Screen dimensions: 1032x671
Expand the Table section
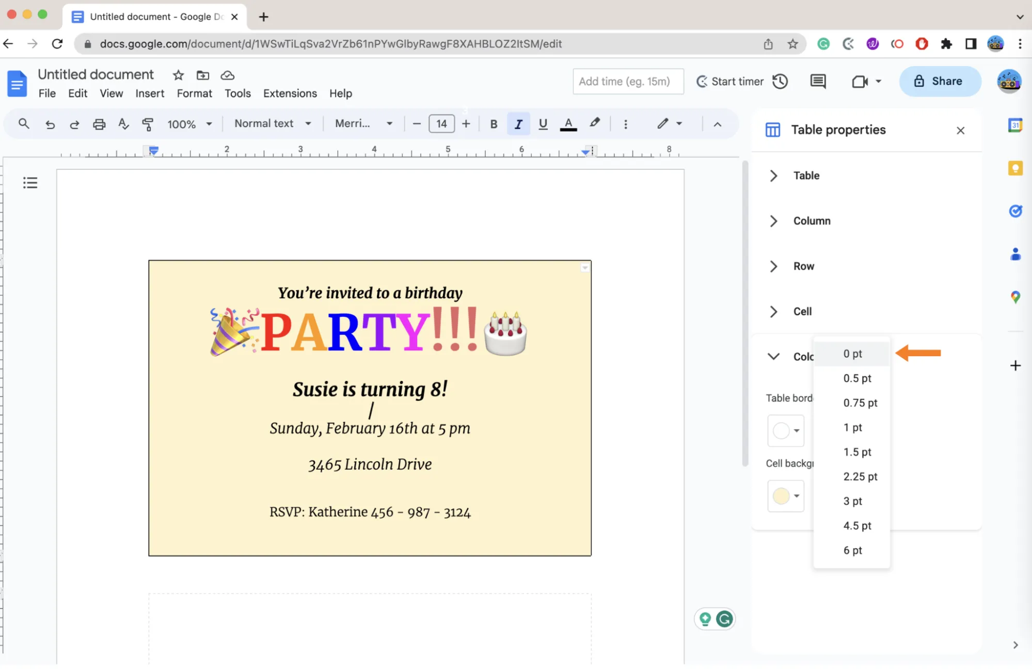point(773,176)
